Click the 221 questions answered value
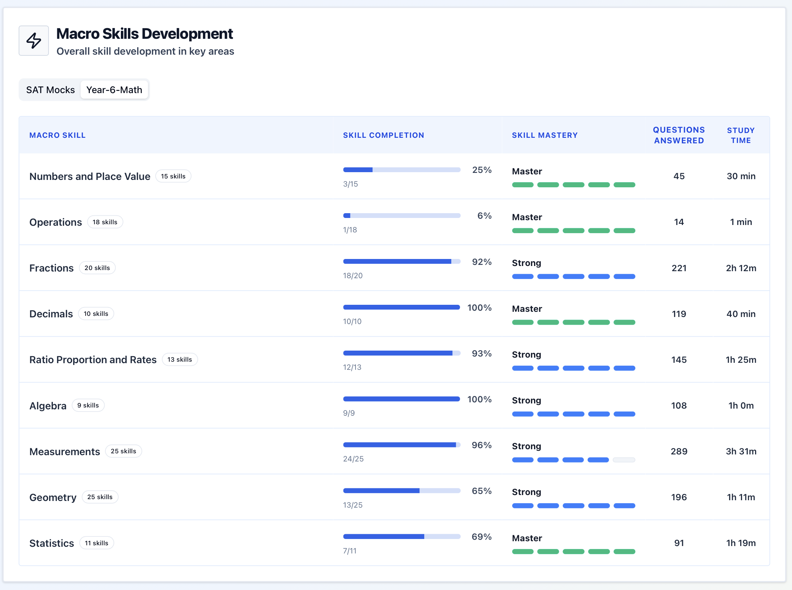This screenshot has height=590, width=792. [679, 268]
